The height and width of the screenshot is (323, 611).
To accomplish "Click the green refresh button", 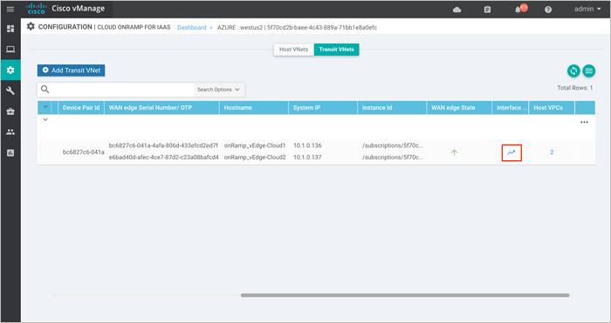I will (573, 71).
